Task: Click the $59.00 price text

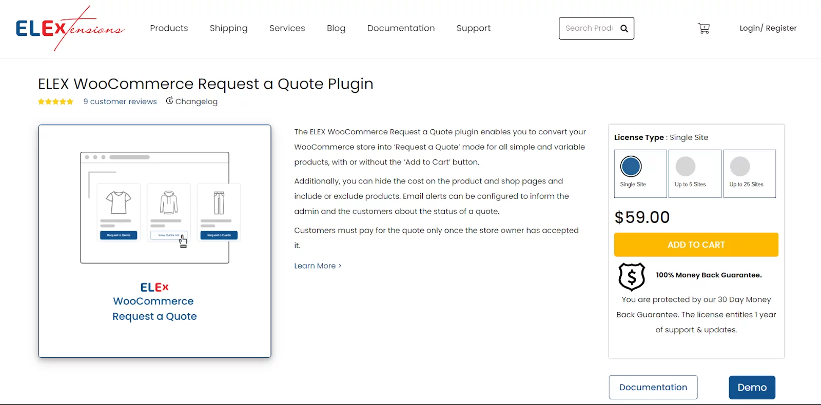Action: pyautogui.click(x=642, y=217)
